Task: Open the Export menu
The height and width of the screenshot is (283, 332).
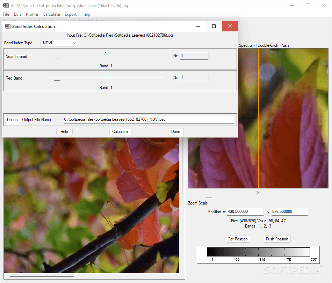Action: [x=71, y=14]
